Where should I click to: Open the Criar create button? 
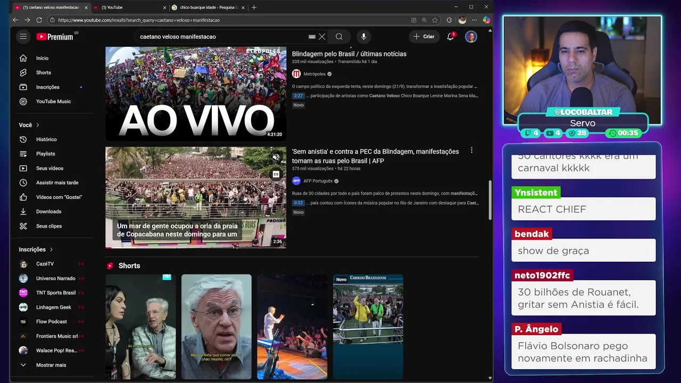tap(424, 37)
